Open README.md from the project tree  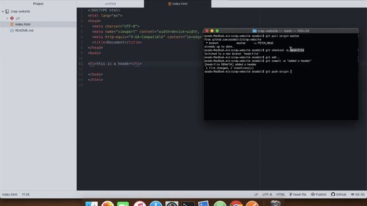click(24, 30)
